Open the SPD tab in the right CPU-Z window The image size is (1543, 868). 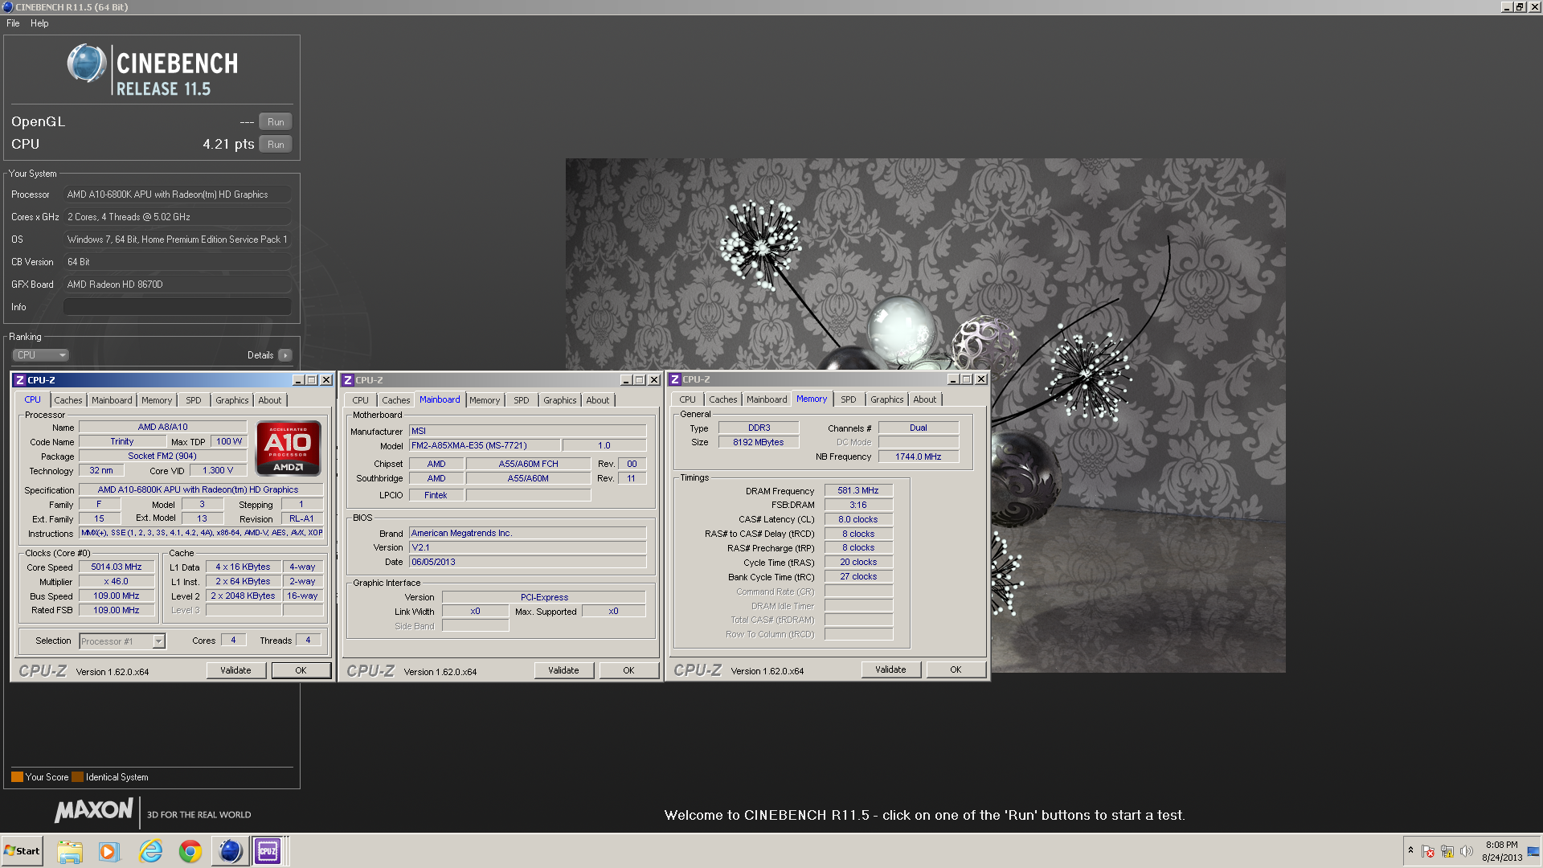click(849, 399)
